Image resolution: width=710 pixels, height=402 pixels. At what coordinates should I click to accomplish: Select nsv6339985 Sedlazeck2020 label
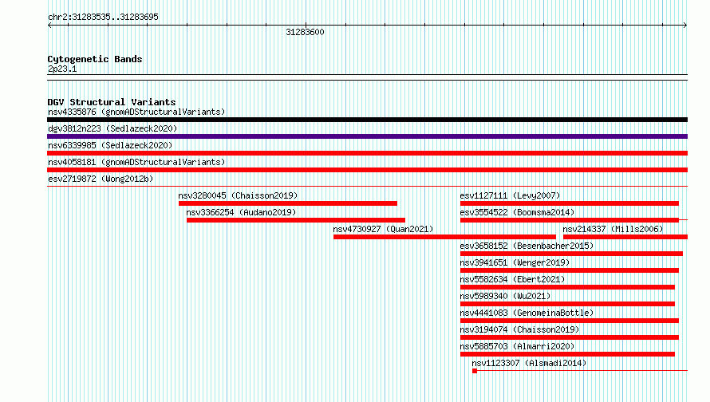(110, 145)
